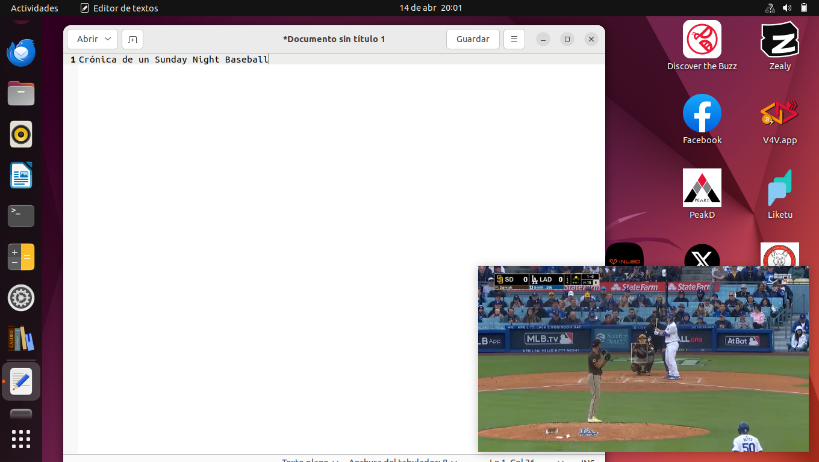The height and width of the screenshot is (462, 819).
Task: Open the Ln 1, Col 36 position selector
Action: point(527,461)
